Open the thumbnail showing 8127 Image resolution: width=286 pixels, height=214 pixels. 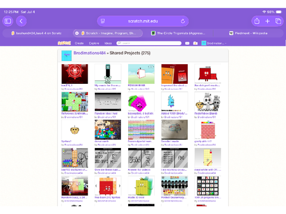click(108, 158)
